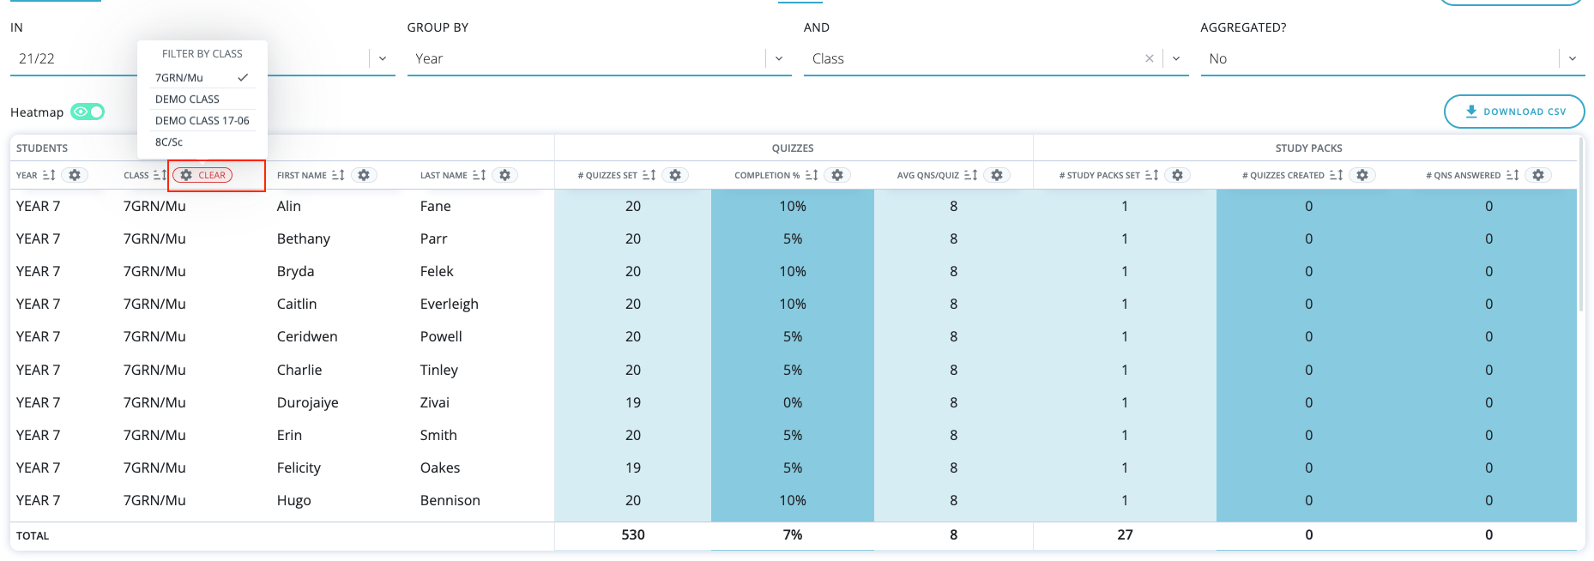Open filter gear for # Quizzes Created

click(1362, 175)
